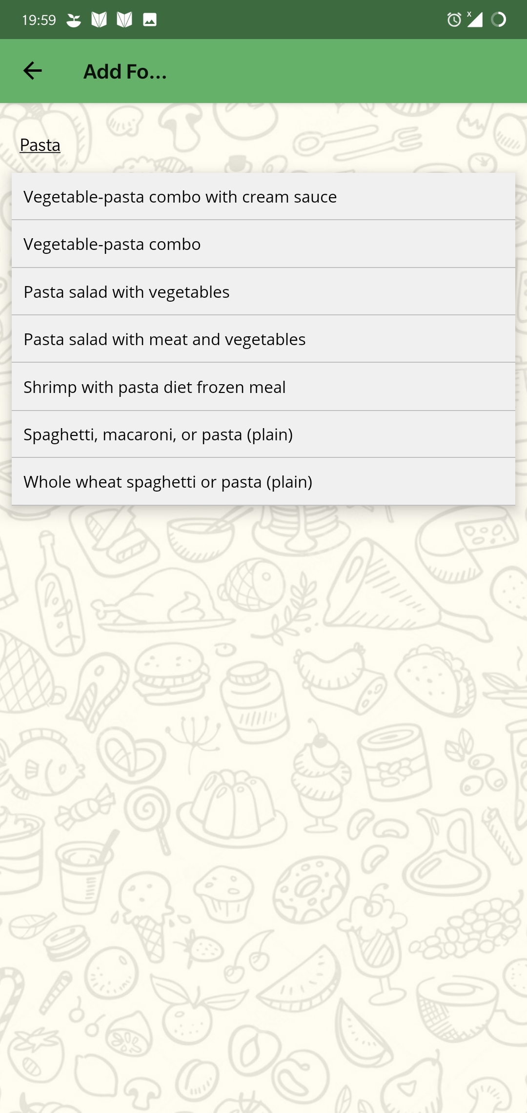This screenshot has height=1113, width=527.
Task: Select Pasta salad with meat and vegetables
Action: point(263,339)
